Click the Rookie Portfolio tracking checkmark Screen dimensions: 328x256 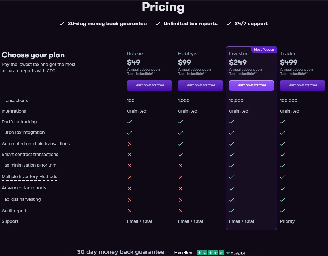tap(130, 122)
